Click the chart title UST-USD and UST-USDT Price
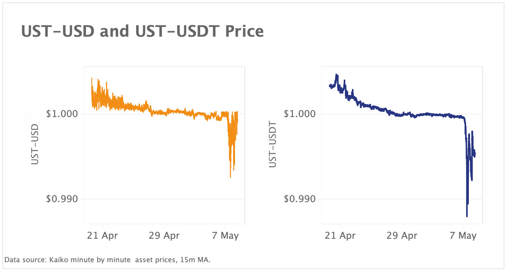 (142, 32)
